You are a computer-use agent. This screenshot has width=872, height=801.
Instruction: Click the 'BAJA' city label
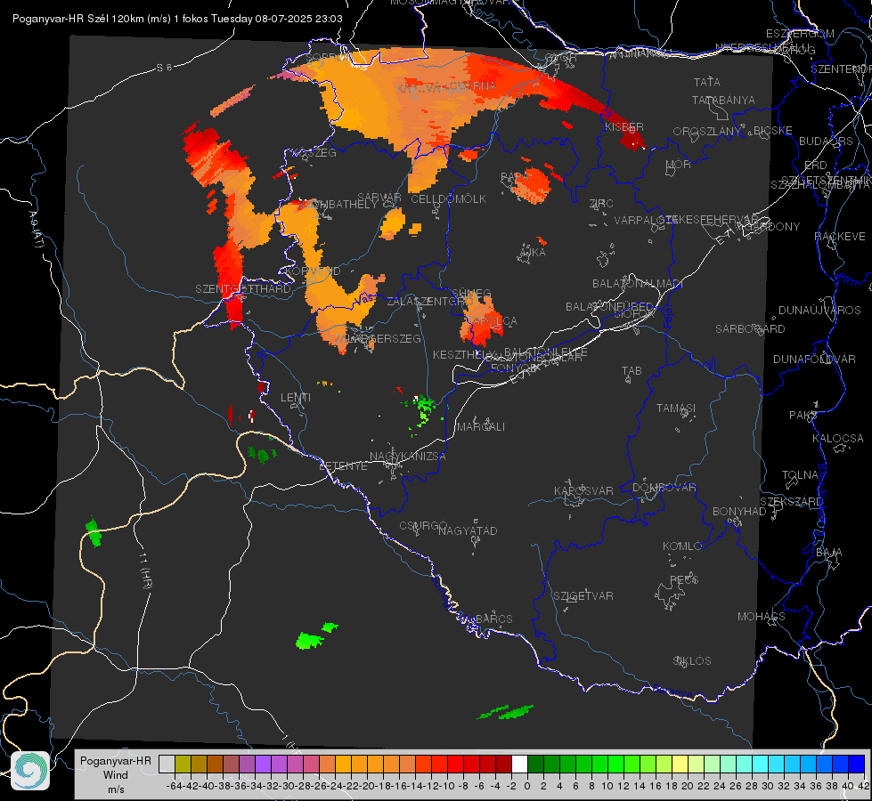point(829,553)
